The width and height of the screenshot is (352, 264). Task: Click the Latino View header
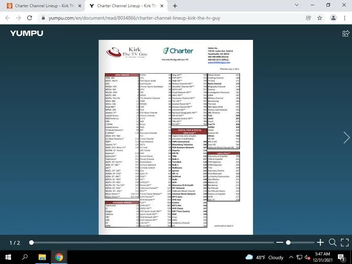(x=223, y=153)
